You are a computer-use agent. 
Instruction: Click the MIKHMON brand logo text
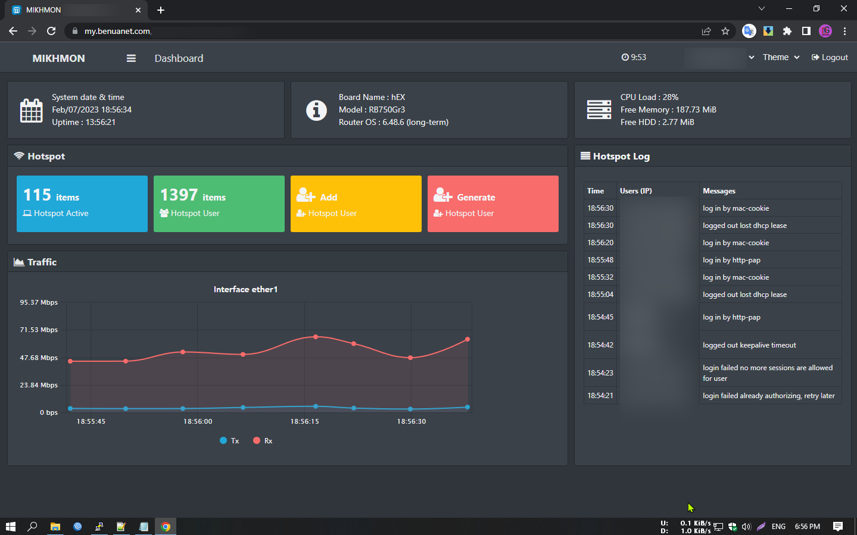[x=58, y=58]
